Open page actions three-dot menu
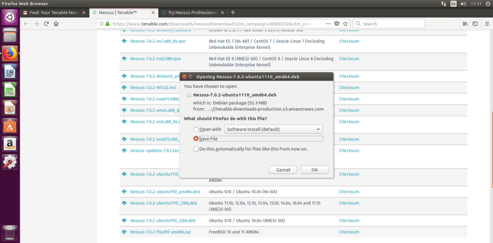This screenshot has width=493, height=243. pyautogui.click(x=328, y=24)
